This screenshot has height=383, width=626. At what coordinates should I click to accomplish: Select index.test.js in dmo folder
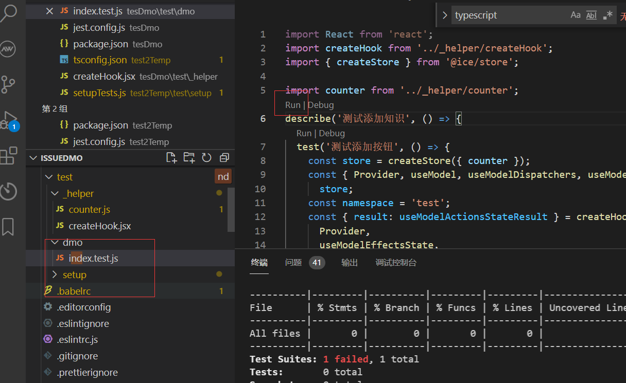[130, 258]
